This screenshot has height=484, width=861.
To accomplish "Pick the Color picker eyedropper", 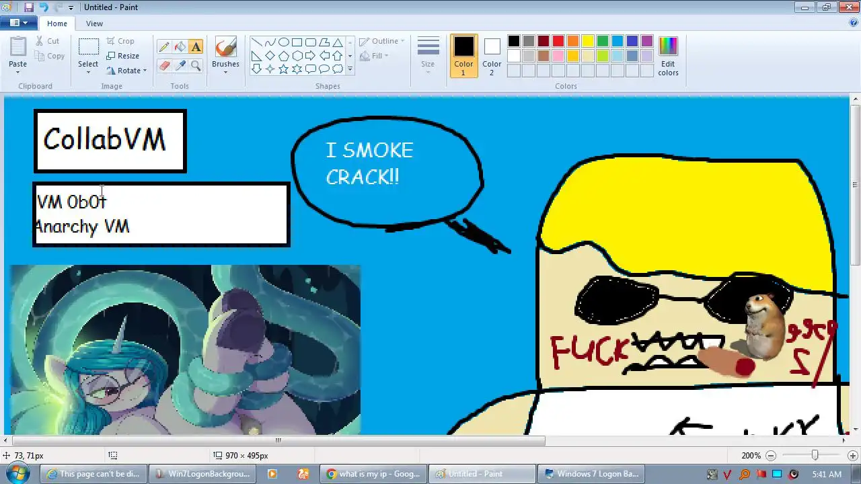I will pyautogui.click(x=180, y=66).
